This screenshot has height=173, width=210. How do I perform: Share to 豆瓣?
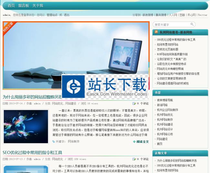click(x=182, y=15)
